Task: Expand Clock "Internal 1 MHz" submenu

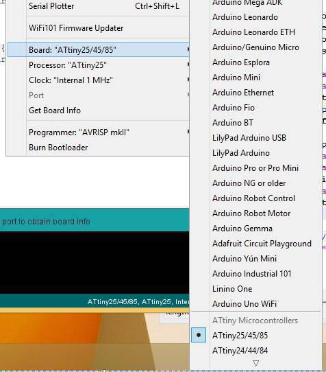Action: tap(98, 80)
